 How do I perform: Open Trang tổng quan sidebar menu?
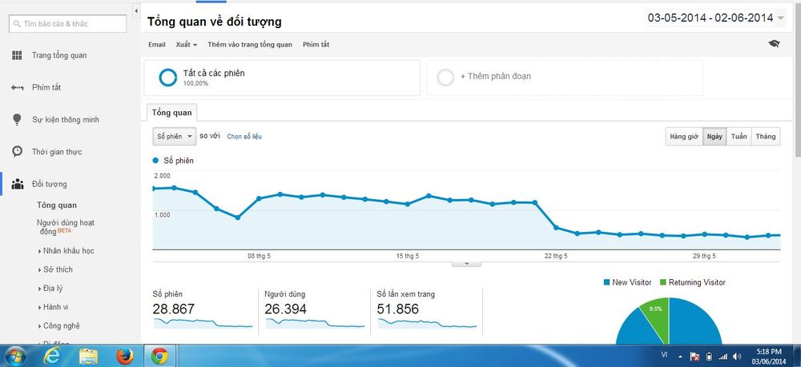(59, 55)
